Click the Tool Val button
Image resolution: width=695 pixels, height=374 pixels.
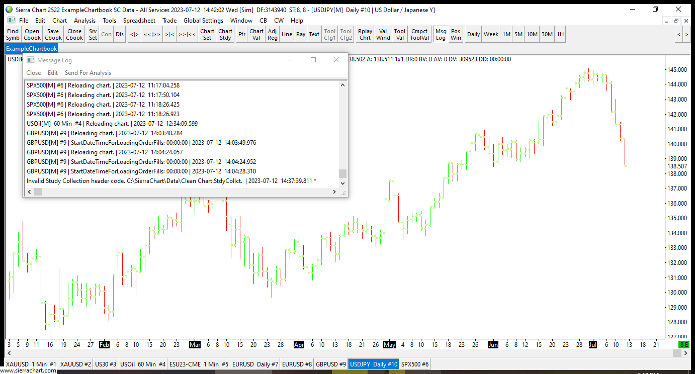coord(400,34)
